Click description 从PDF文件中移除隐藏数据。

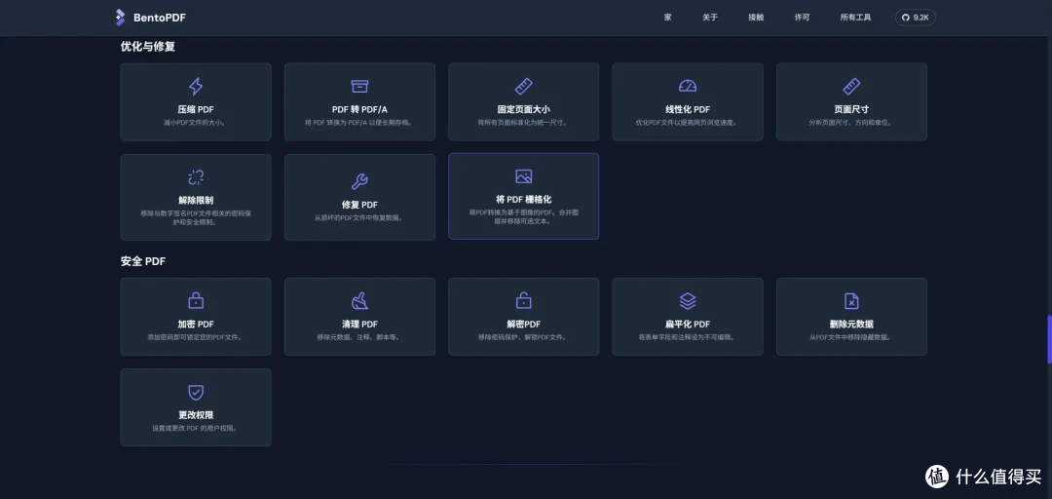click(x=851, y=337)
